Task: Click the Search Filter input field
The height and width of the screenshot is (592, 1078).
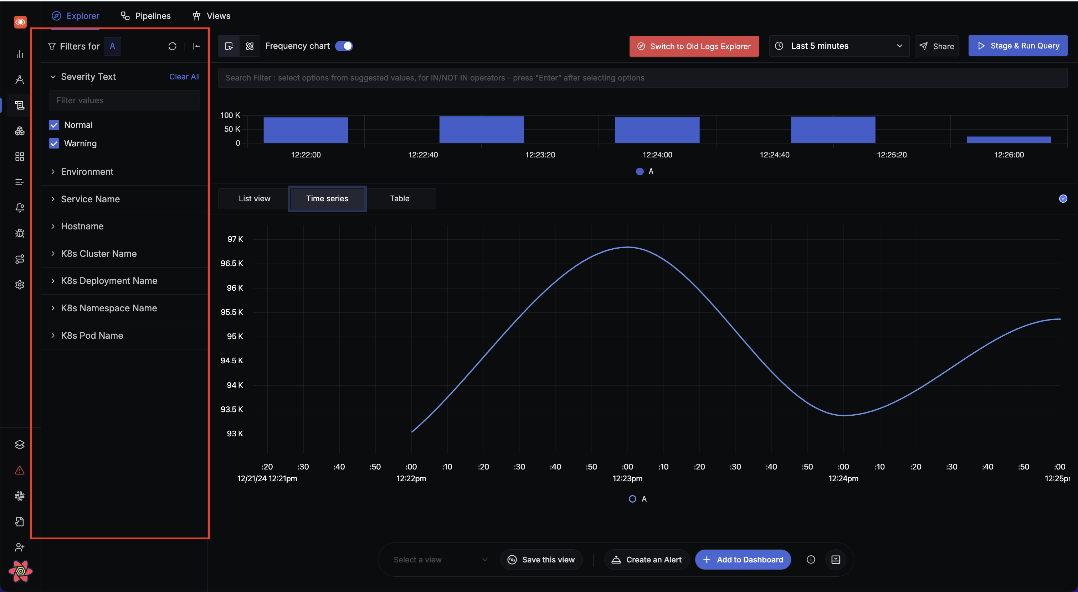Action: 642,78
